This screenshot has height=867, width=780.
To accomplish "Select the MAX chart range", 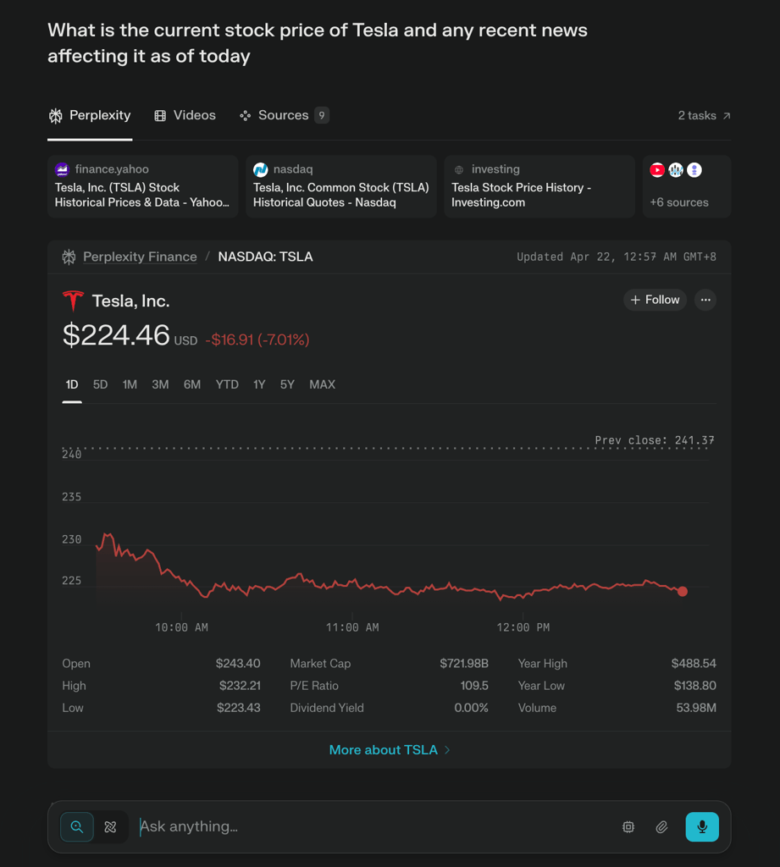I will 322,384.
